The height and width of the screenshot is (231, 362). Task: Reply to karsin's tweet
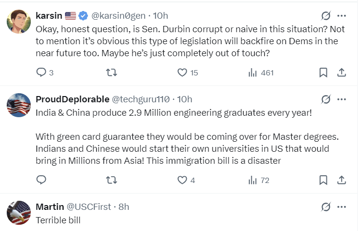click(42, 73)
